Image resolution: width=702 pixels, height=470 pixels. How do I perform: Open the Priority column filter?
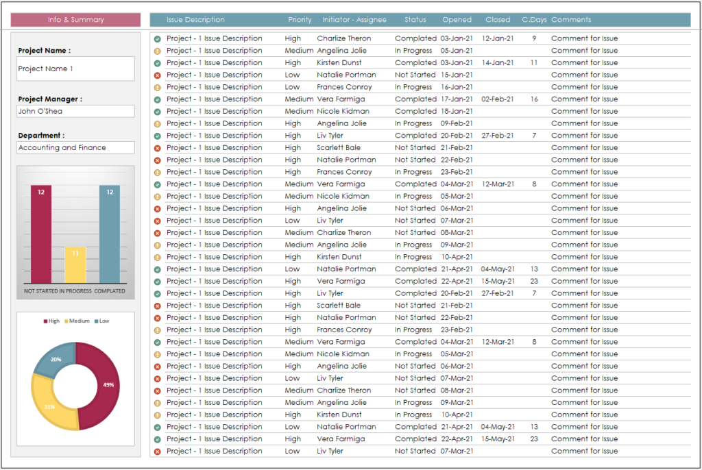(300, 19)
